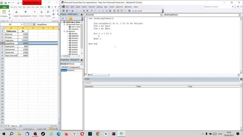Viewport: 243px width, 137px height.
Task: Click the blue Help question mark in VBA toolbar
Action: click(x=129, y=11)
